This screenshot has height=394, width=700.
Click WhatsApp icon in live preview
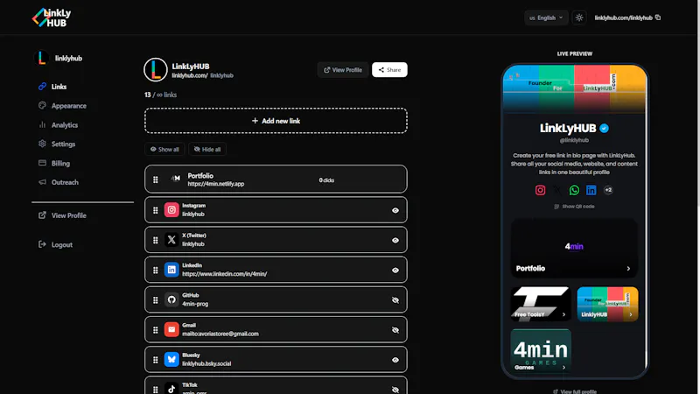coord(574,190)
